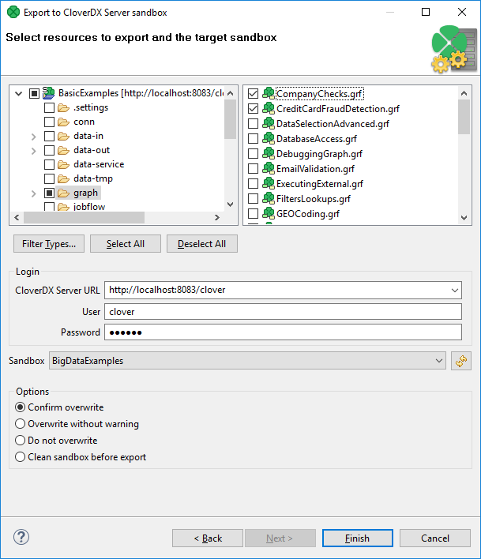Open the Sandbox dropdown list
Screen dimensions: 481x559
[x=439, y=361]
